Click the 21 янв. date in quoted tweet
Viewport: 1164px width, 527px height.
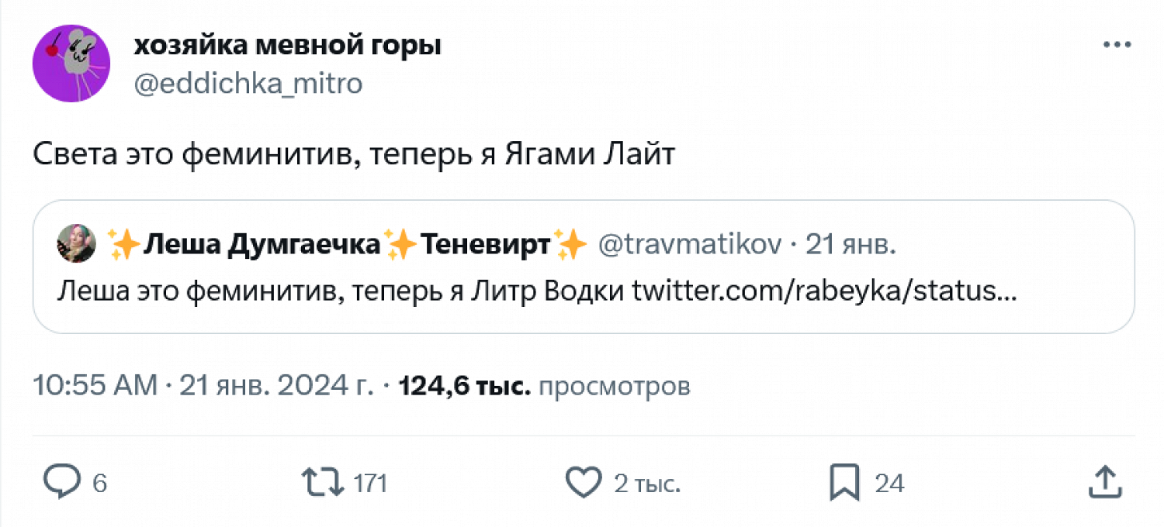pyautogui.click(x=850, y=246)
